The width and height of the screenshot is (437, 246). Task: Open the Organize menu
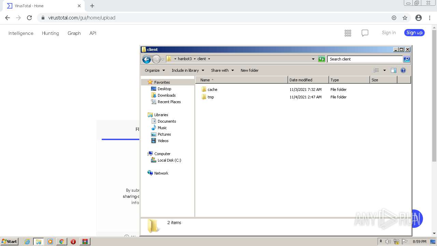click(155, 70)
